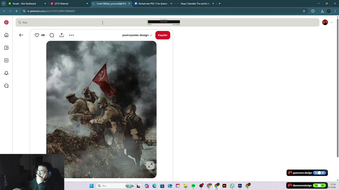This screenshot has width=339, height=190.
Task: Bookmark this page with the star icon
Action: tap(304, 11)
